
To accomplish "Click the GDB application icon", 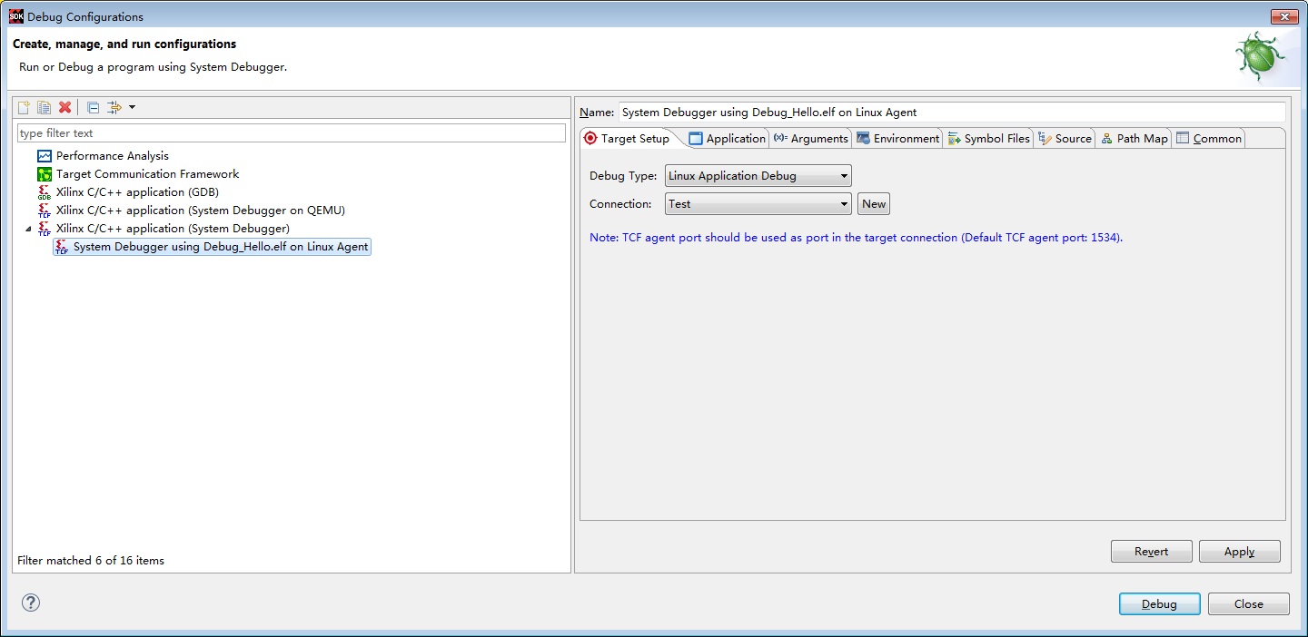I will (x=45, y=192).
